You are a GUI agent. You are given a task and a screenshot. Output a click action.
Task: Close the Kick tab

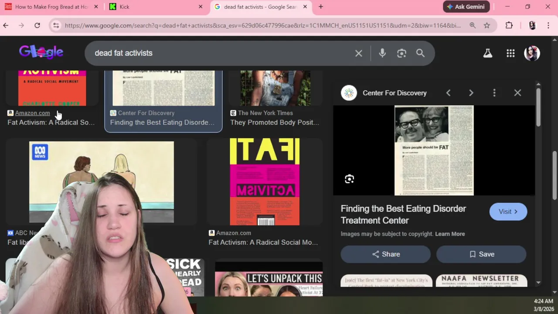click(201, 7)
